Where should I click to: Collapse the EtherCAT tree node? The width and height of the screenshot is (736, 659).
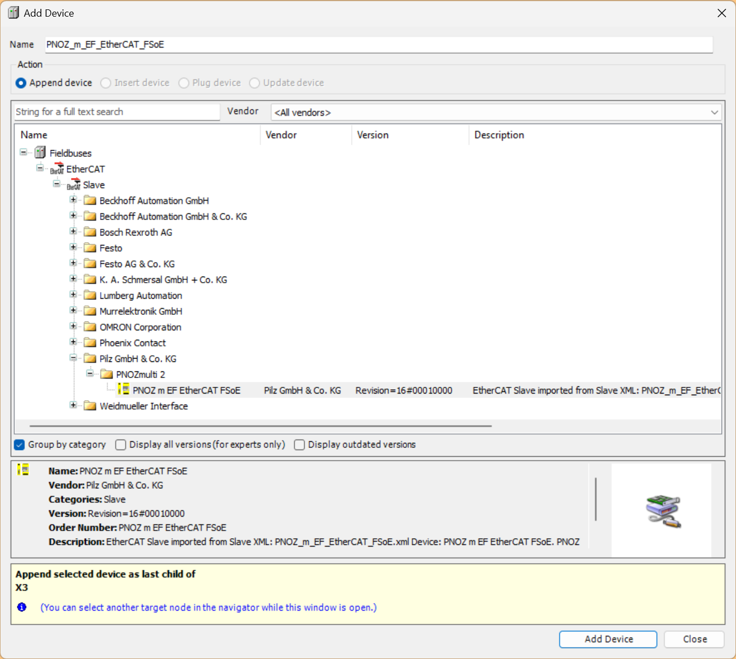40,167
